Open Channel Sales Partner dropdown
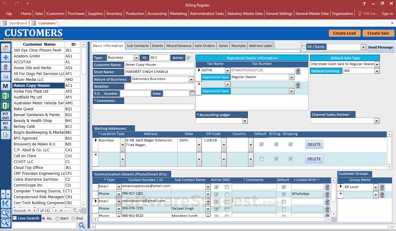Image resolution: width=396 pixels, height=231 pixels. pyautogui.click(x=377, y=121)
